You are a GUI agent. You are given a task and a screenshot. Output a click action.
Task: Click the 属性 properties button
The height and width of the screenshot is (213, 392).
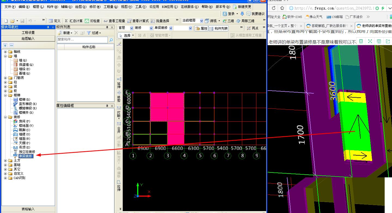pos(201,28)
